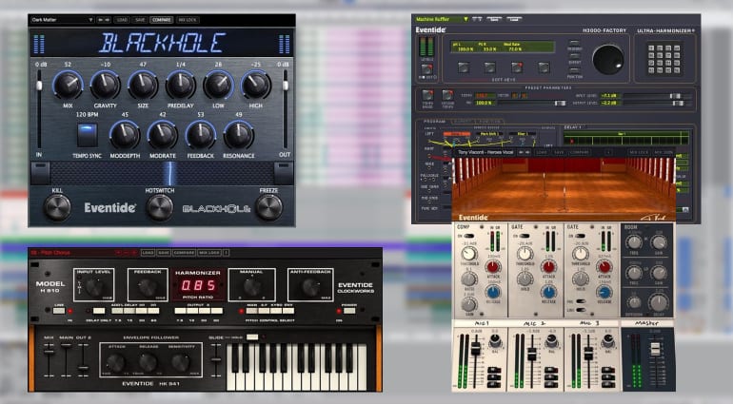733x404 pixels.
Task: Click the Blackhole ribbon control strip
Action: coord(162,173)
